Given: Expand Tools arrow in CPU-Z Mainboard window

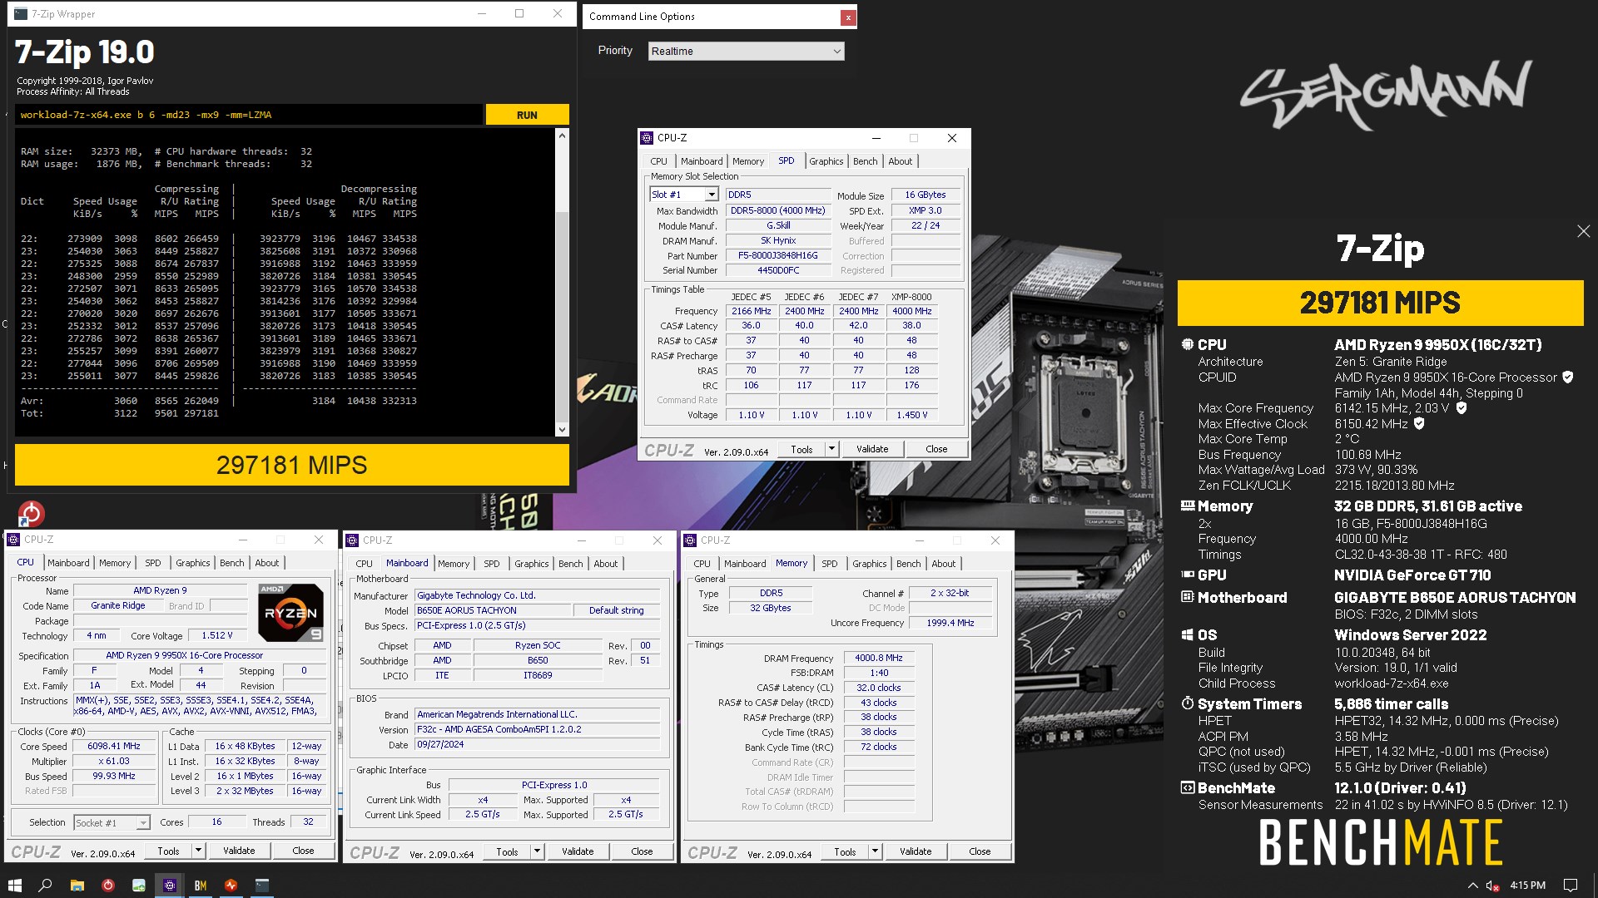Looking at the screenshot, I should (x=537, y=851).
